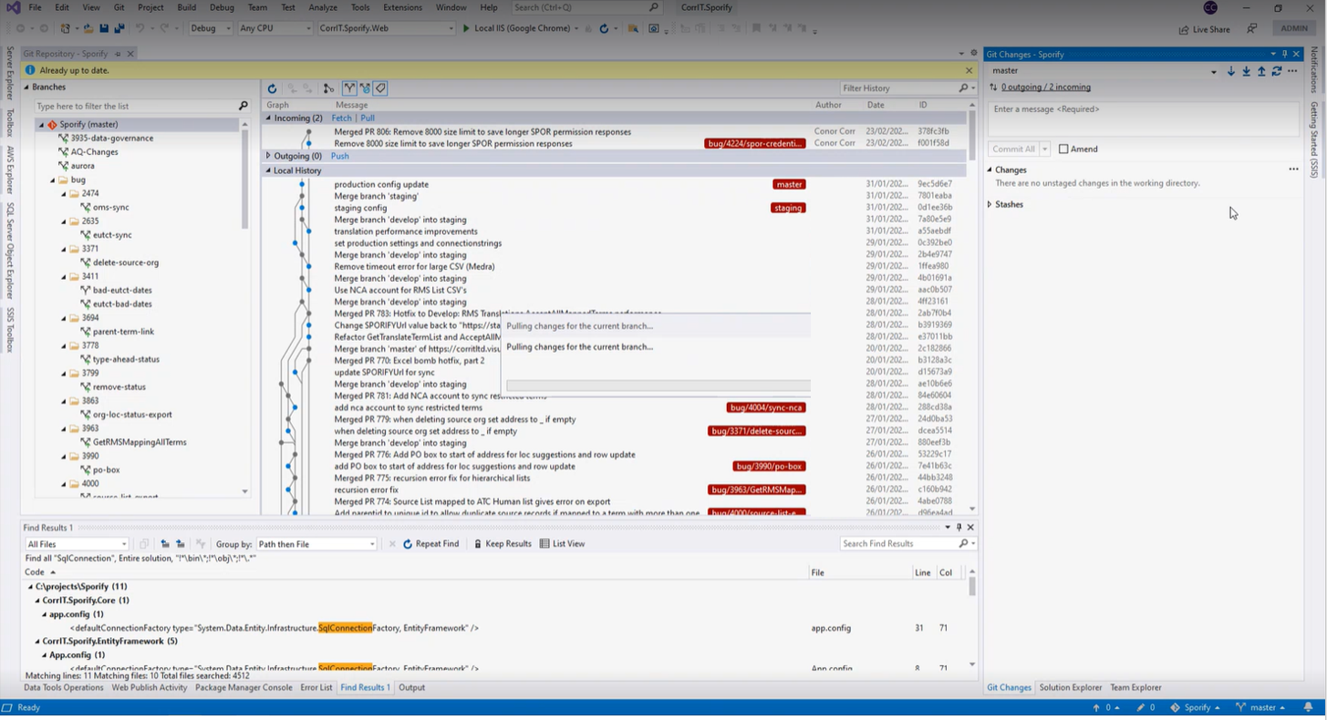
Task: Open the Debug configuration dropdown
Action: point(211,28)
